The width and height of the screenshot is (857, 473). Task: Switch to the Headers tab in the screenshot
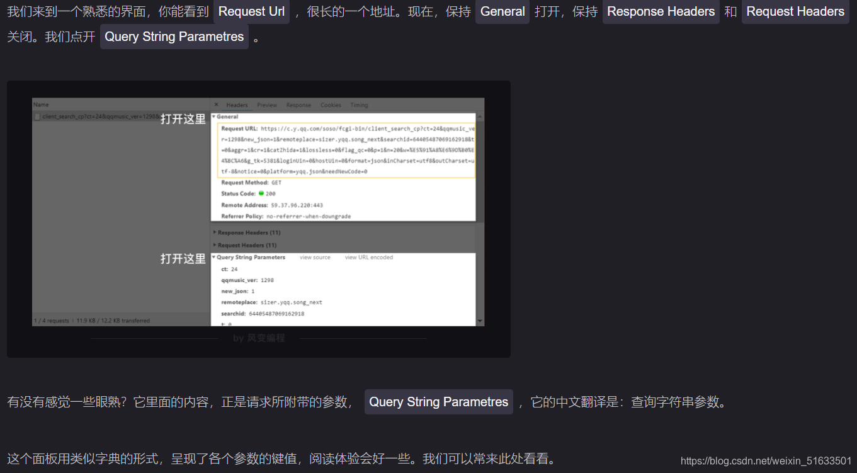tap(237, 105)
